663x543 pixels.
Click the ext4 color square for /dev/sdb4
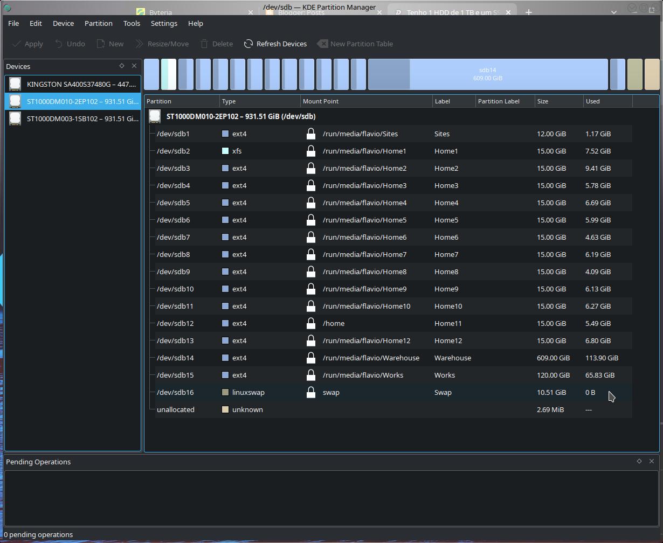[x=225, y=185]
